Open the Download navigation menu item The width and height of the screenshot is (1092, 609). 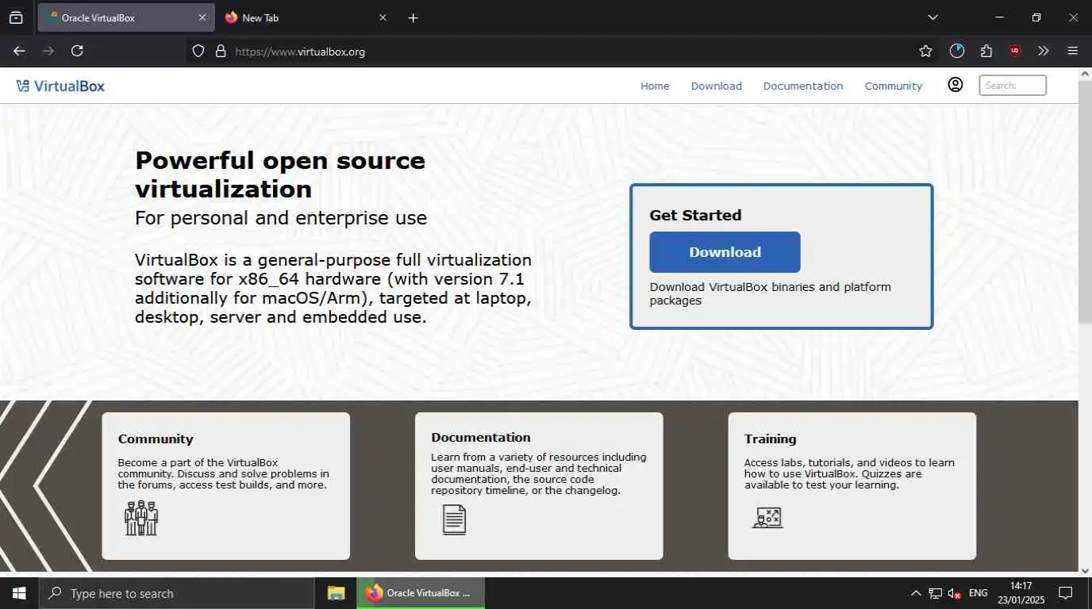(716, 86)
